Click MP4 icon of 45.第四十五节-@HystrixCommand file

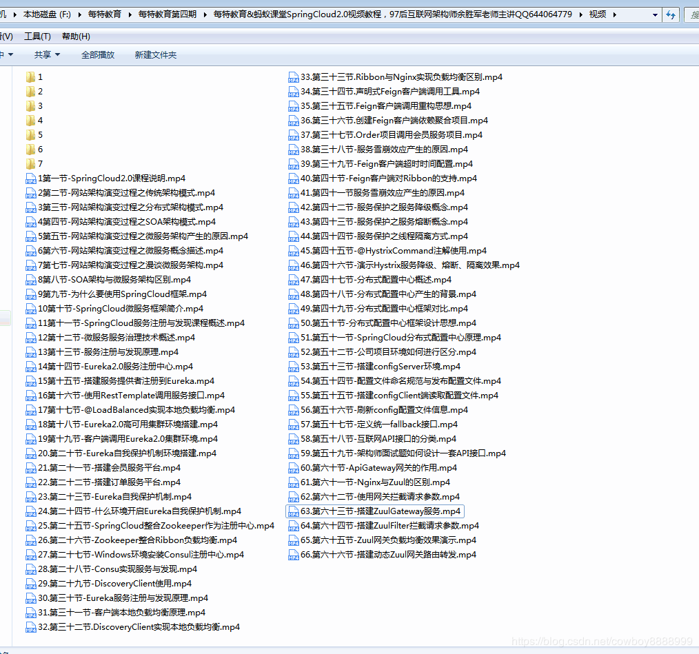pyautogui.click(x=294, y=251)
